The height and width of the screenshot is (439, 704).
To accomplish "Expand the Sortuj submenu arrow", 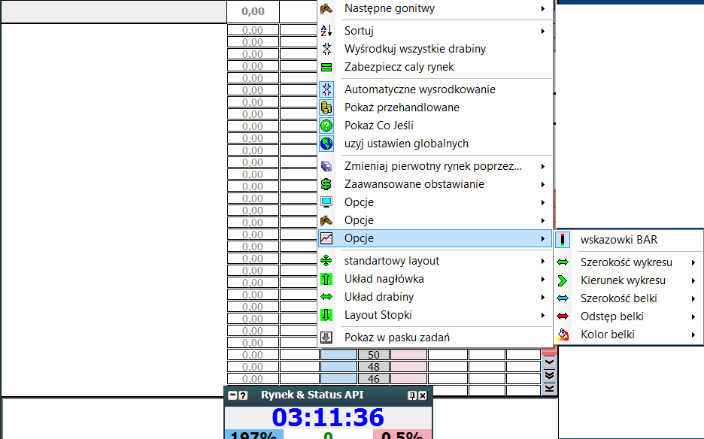I will (x=543, y=31).
